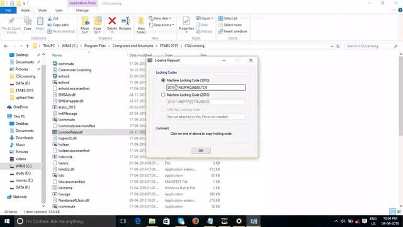Click Computers and Structures in the address bar
Viewport: 403px width, 227px height.
point(133,46)
